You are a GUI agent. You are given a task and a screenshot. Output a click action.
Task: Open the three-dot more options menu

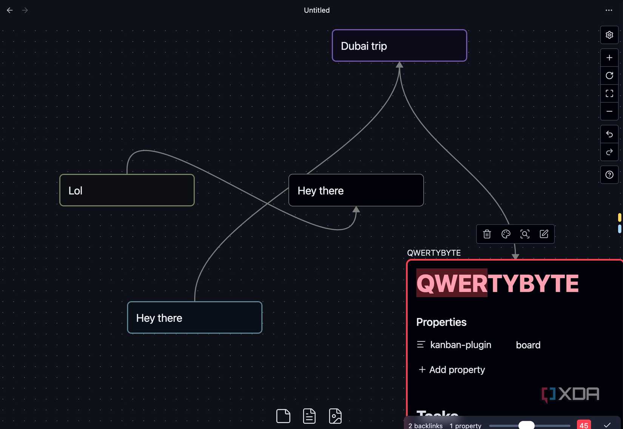point(609,10)
